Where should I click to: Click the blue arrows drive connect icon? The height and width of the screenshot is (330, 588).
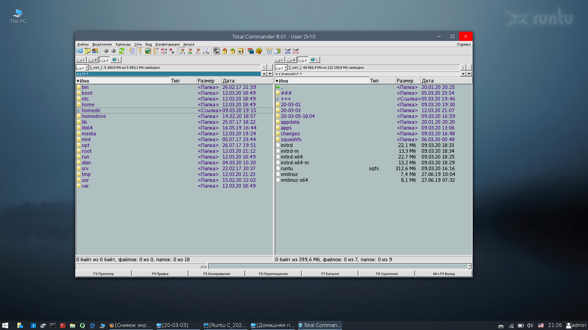[x=288, y=51]
